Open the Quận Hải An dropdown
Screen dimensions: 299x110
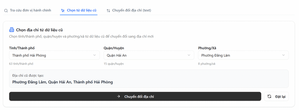pos(149,55)
